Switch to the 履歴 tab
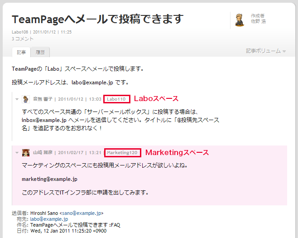This screenshot has height=238, width=298. (40, 52)
